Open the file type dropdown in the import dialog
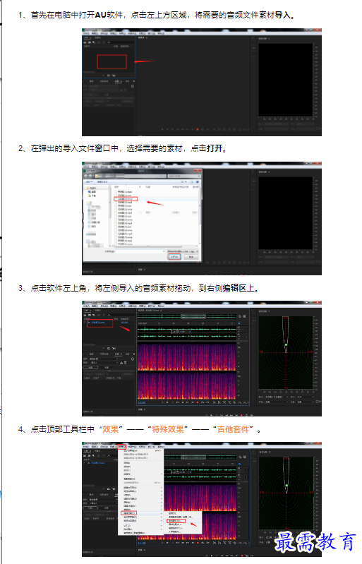 pos(183,251)
